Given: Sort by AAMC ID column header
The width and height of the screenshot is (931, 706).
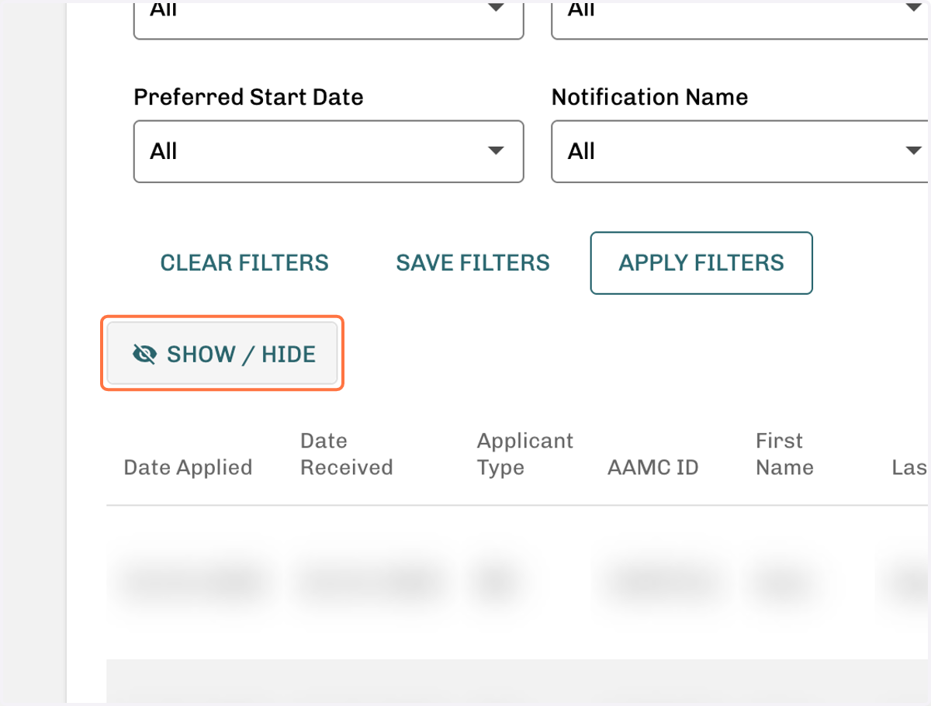Looking at the screenshot, I should [x=653, y=467].
